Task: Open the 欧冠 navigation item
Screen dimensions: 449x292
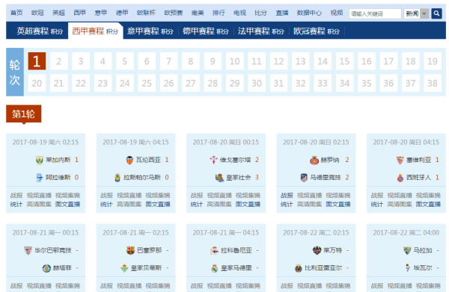Action: tap(37, 13)
